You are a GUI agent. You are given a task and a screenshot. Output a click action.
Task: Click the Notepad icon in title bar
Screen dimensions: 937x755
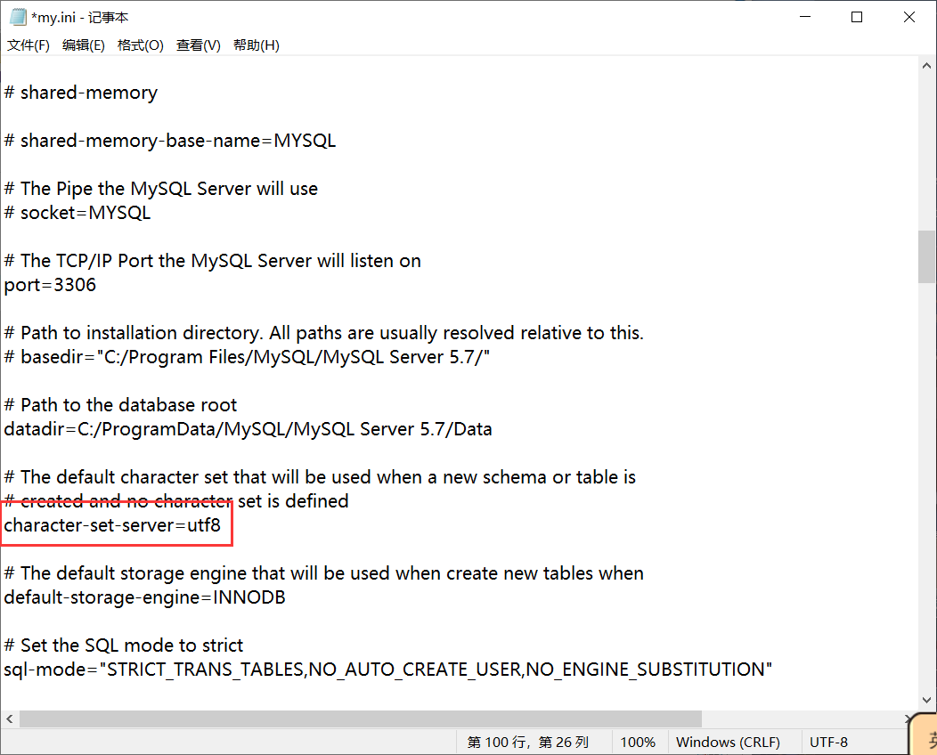point(18,17)
